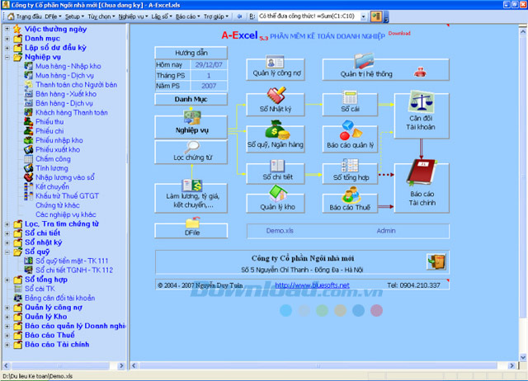Viewport: 528px width, 381px height.
Task: Open the DFile folder icon
Action: (x=191, y=223)
